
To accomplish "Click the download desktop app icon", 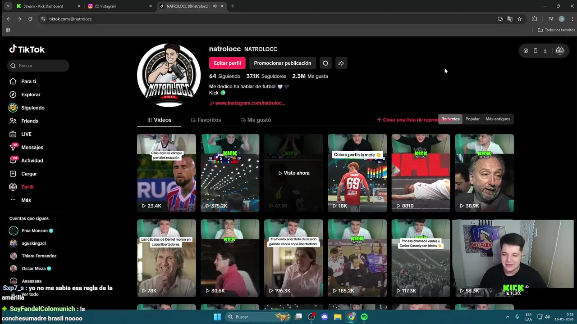I will pyautogui.click(x=545, y=51).
